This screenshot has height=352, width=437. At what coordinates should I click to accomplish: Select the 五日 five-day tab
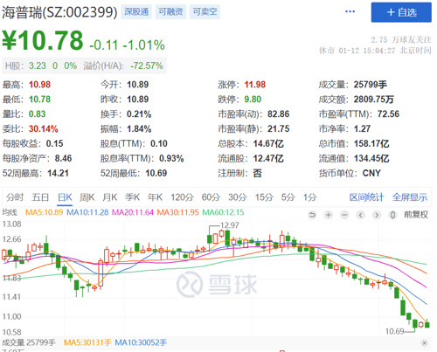point(40,197)
